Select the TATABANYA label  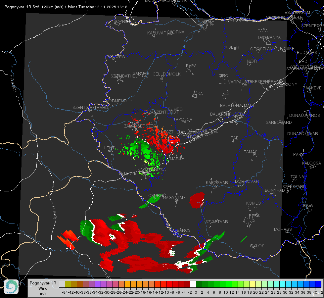coord(269,37)
